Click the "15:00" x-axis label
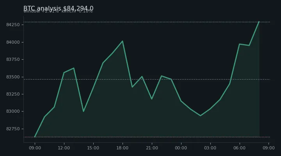281x156 pixels. pyautogui.click(x=93, y=148)
